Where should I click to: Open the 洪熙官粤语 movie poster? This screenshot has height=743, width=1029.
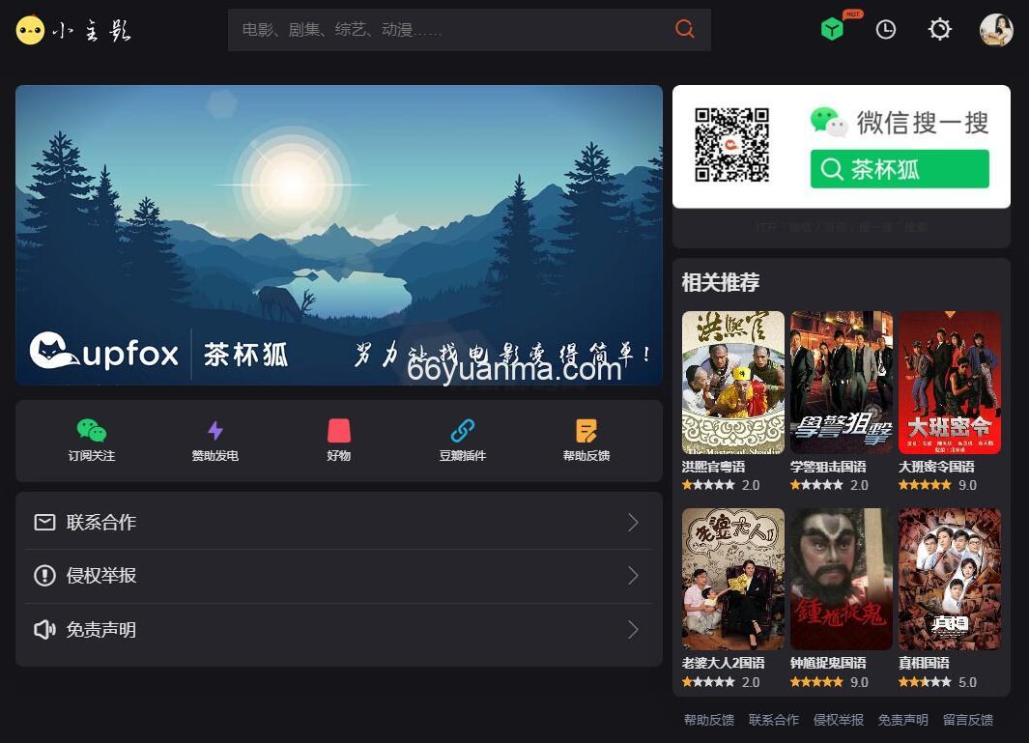733,382
